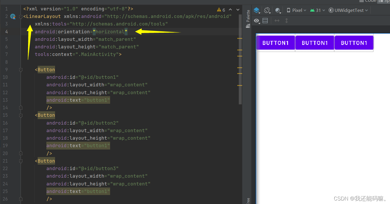Image resolution: width=390 pixels, height=204 pixels.
Task: Click the vertical double-arrow expand icon
Action: [x=287, y=21]
